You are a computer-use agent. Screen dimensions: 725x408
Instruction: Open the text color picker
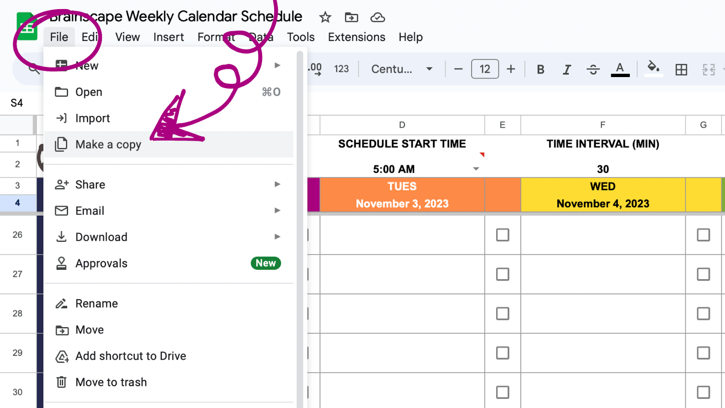(619, 69)
